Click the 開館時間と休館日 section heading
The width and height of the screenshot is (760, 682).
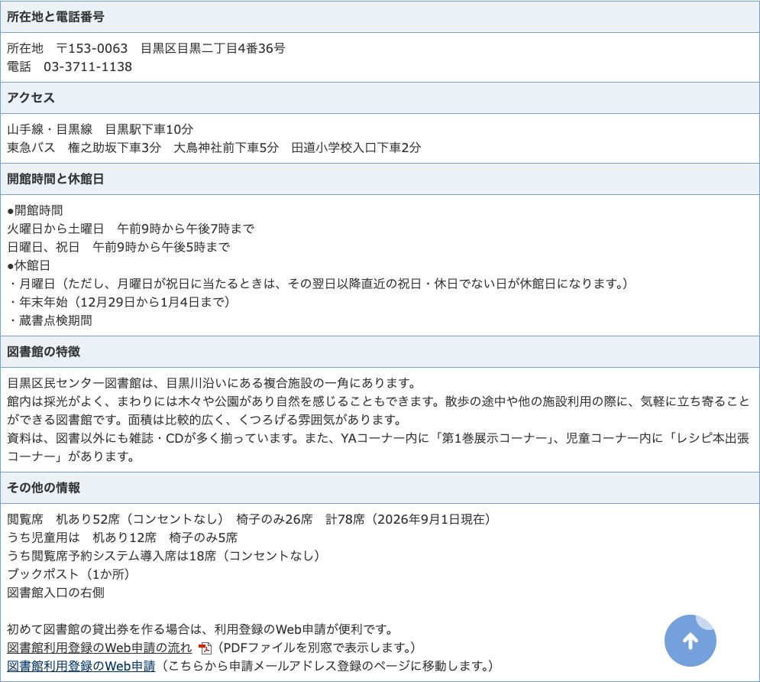click(55, 179)
